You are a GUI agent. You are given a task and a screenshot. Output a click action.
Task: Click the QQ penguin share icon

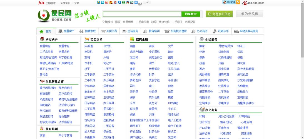pos(128,3)
